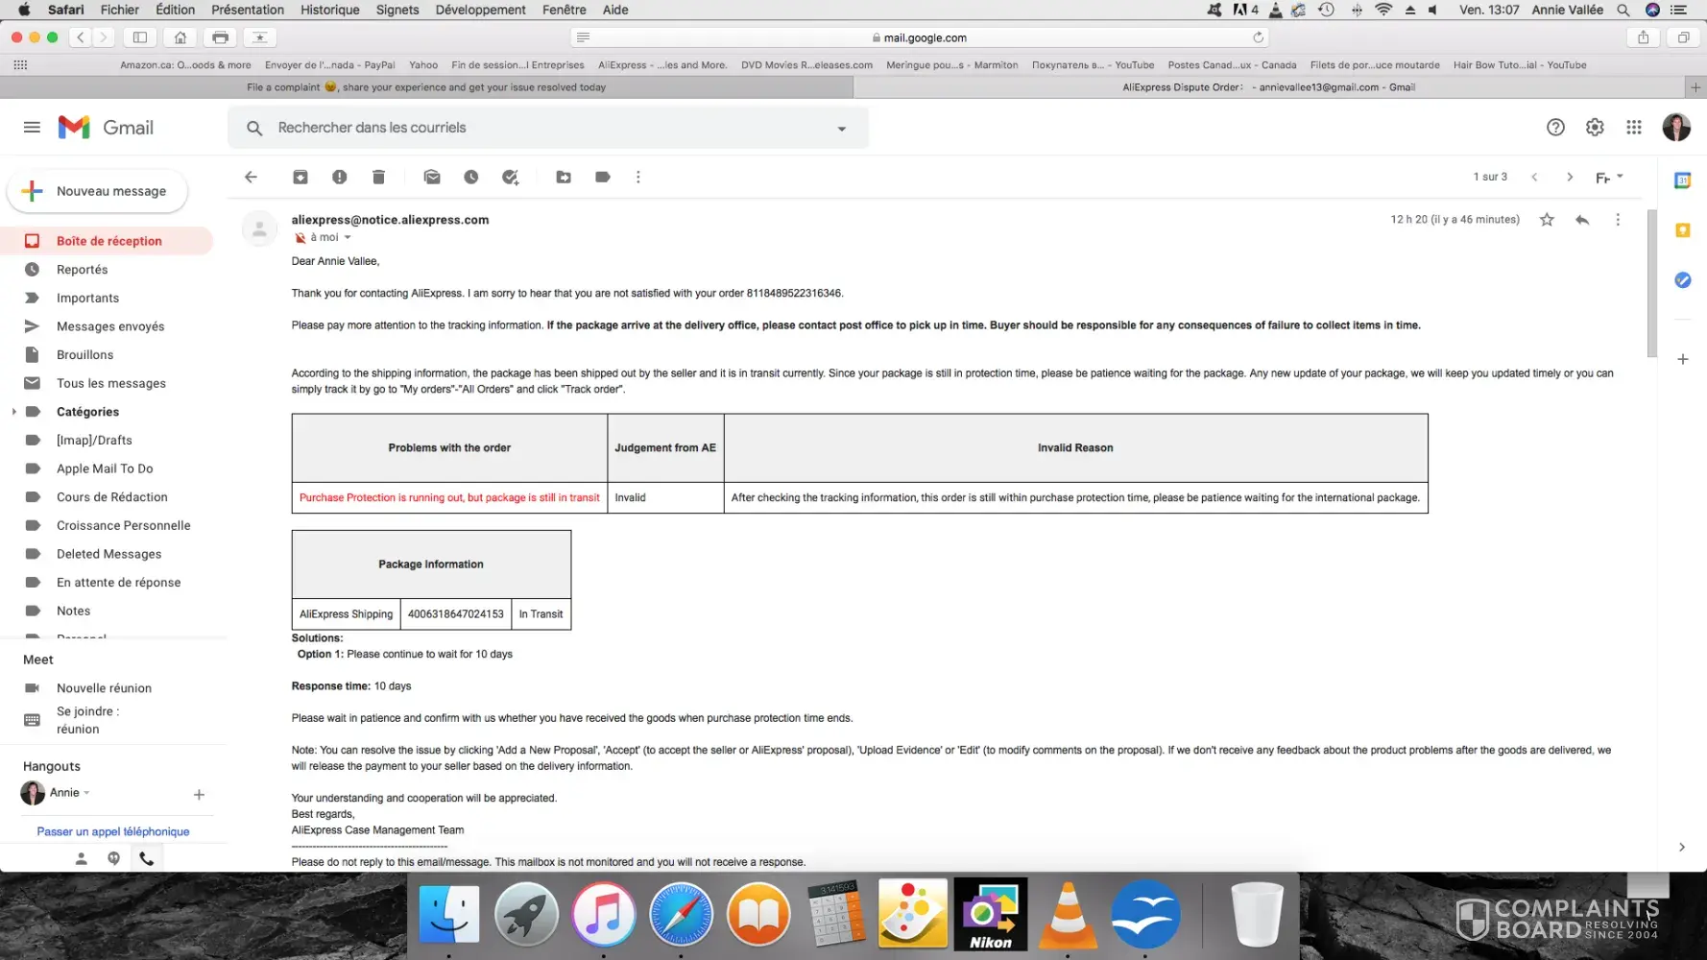Delete this email with trash icon
Screen dimensions: 1707x960
378,177
